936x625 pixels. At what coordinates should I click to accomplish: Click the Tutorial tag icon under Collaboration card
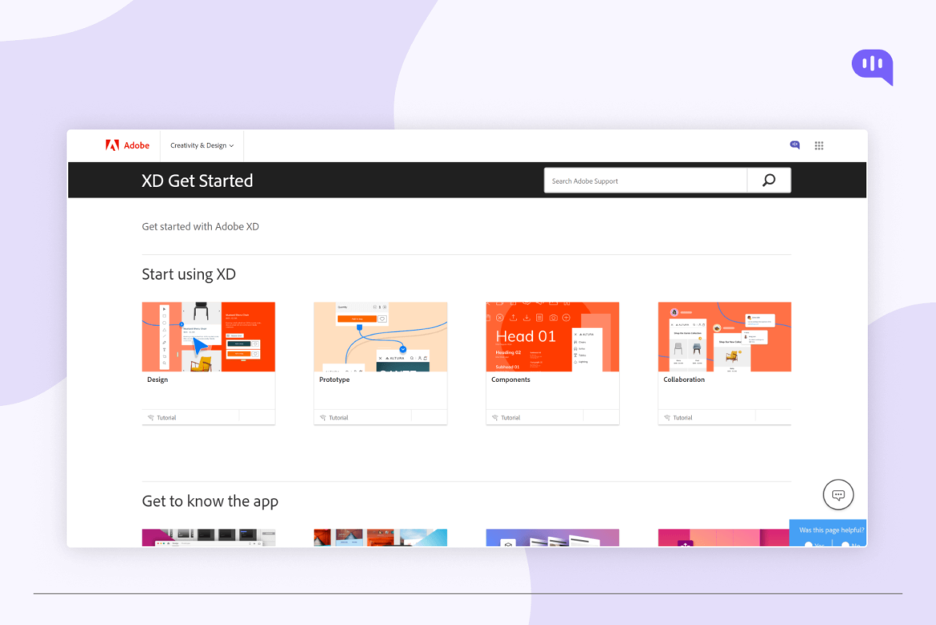point(666,417)
